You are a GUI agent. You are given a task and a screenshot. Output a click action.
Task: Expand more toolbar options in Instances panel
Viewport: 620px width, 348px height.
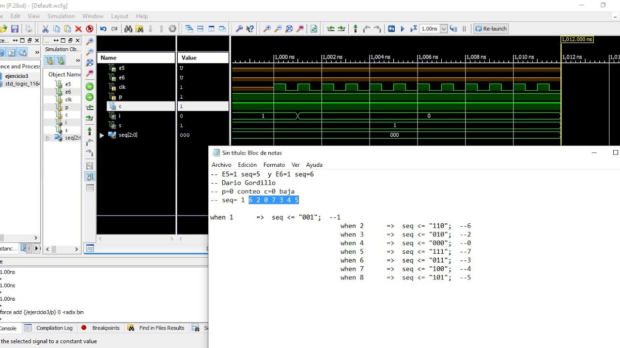37,52
